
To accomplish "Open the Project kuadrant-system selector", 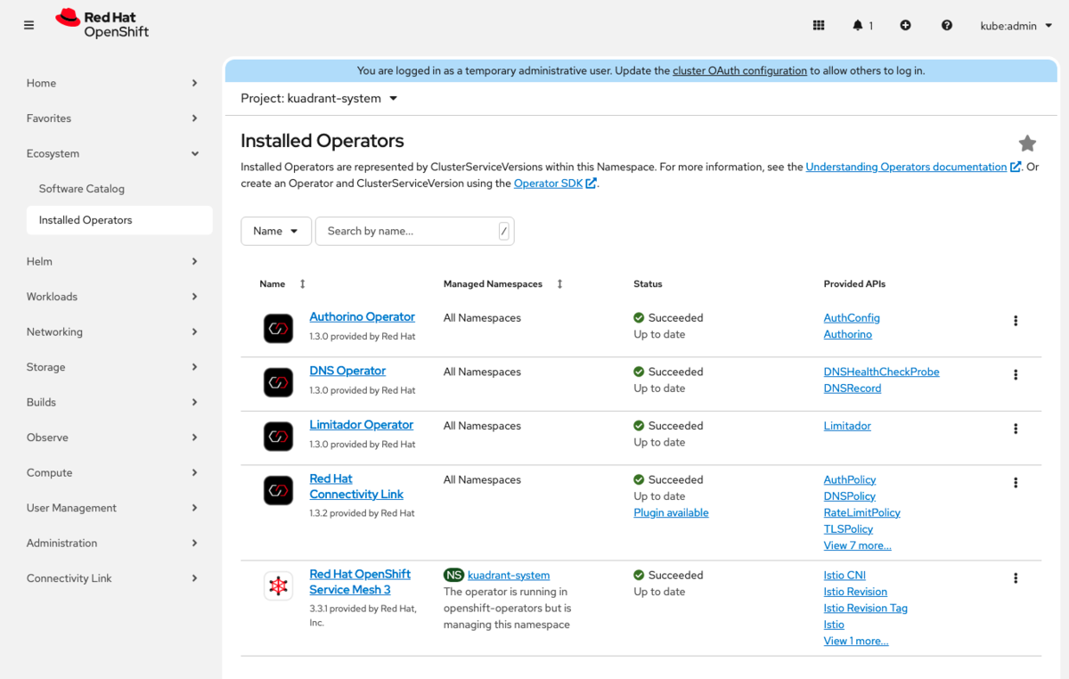I will point(319,98).
